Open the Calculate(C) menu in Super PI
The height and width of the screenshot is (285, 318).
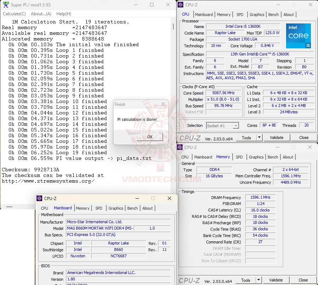pyautogui.click(x=14, y=14)
